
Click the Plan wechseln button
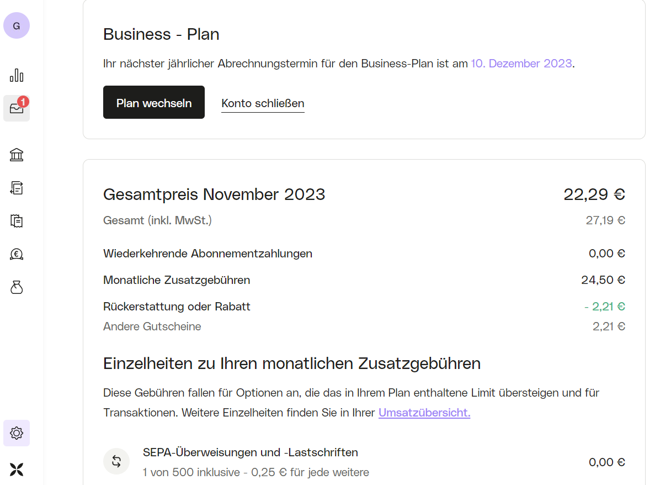(x=153, y=102)
